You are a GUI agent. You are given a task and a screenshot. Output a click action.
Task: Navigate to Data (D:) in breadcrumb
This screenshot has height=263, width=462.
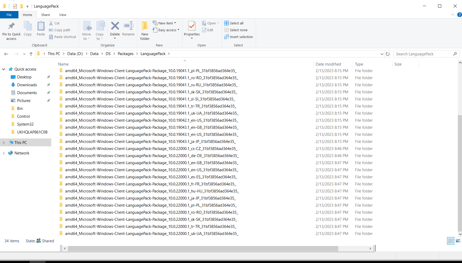coord(75,54)
